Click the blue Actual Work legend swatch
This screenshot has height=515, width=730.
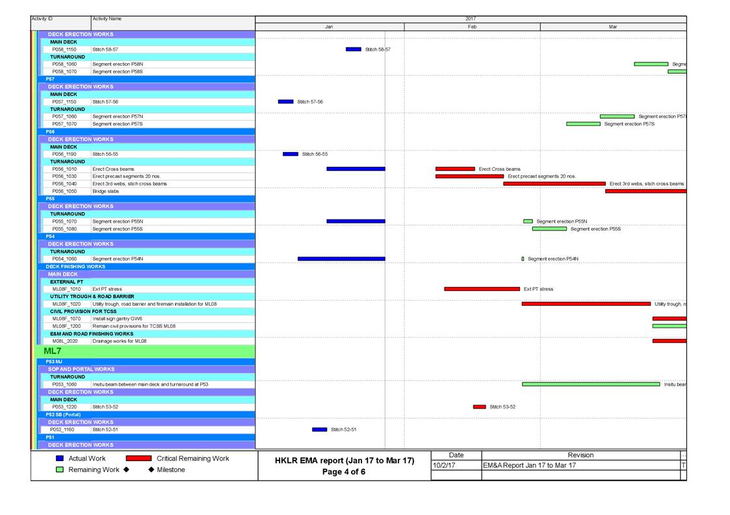(x=59, y=458)
